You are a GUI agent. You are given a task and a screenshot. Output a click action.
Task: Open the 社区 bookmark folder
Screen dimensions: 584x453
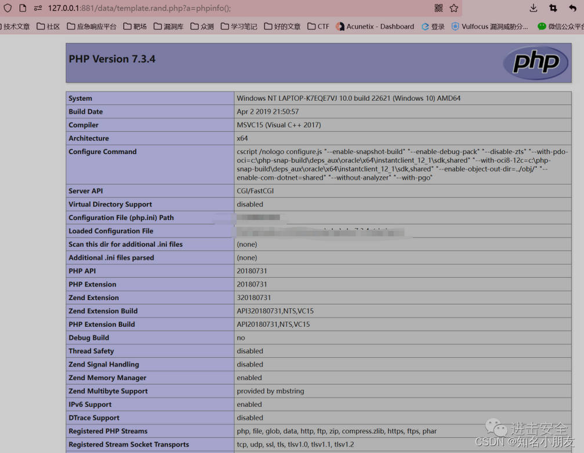click(48, 27)
